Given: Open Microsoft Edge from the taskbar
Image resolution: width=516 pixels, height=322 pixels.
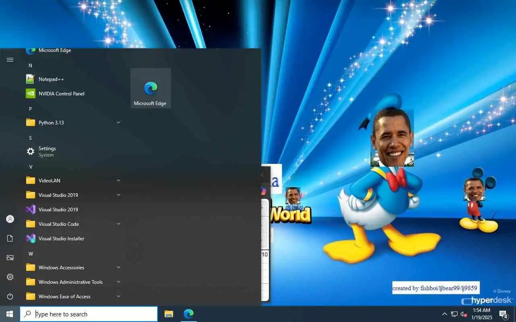Looking at the screenshot, I should pyautogui.click(x=189, y=314).
